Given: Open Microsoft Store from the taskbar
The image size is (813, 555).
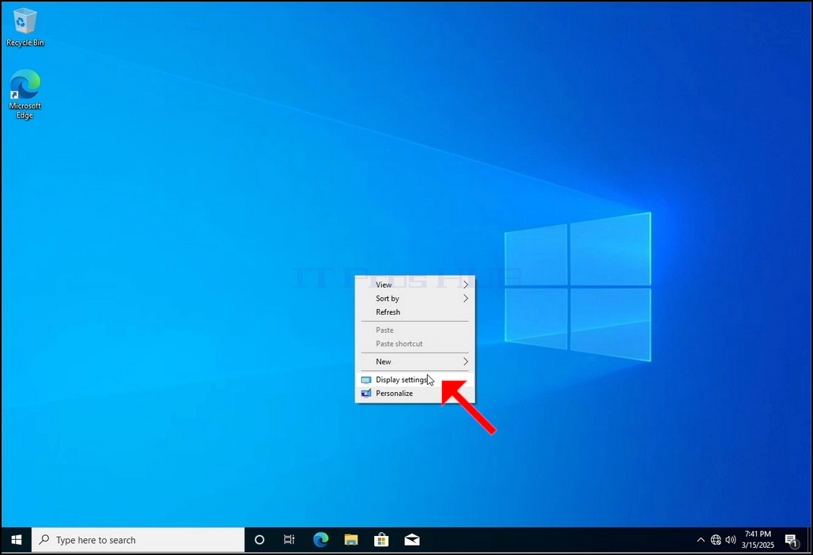Looking at the screenshot, I should [x=382, y=540].
